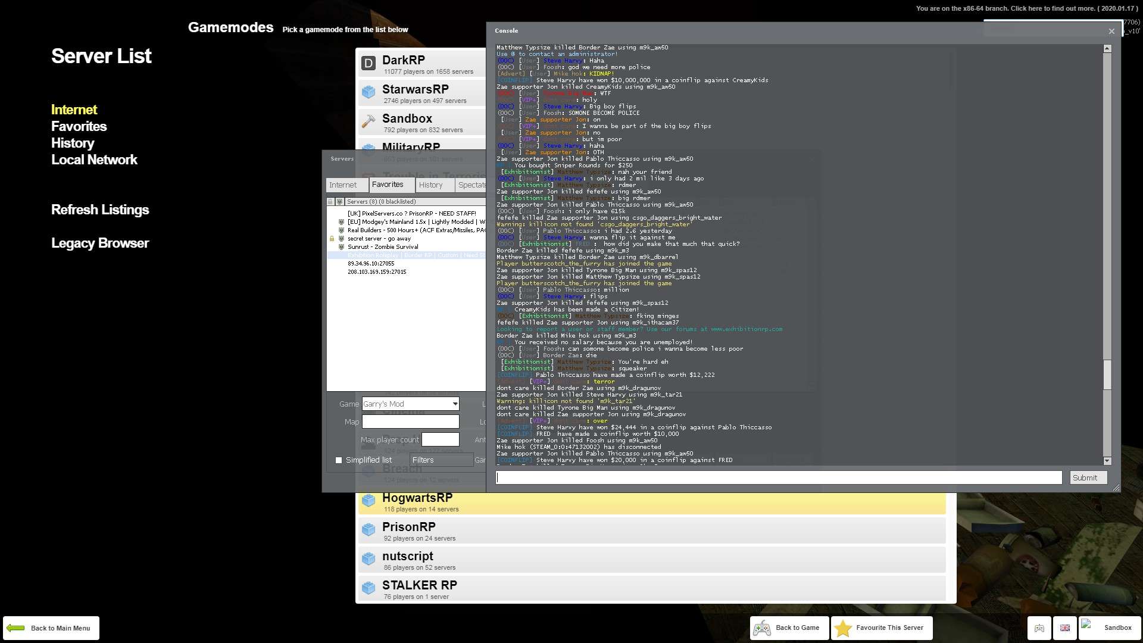Screen dimensions: 1143x643
Task: Open the games controller icon button
Action: (x=1039, y=628)
